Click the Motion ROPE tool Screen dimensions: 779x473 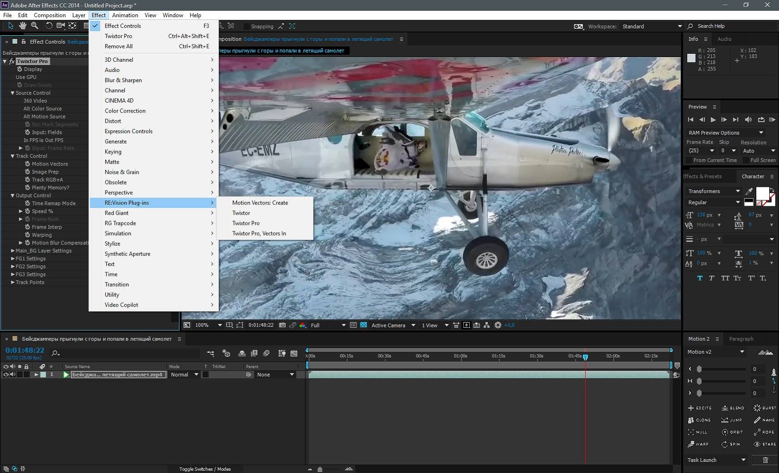(764, 432)
